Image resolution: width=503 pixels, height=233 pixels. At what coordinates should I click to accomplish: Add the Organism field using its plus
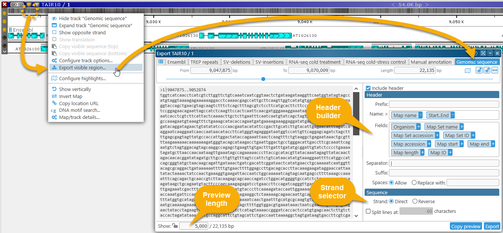(x=418, y=127)
